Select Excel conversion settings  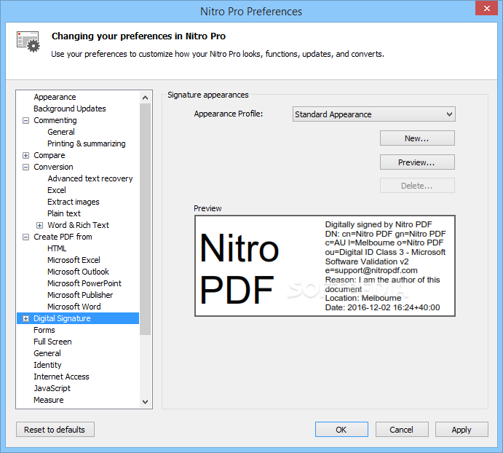click(57, 190)
